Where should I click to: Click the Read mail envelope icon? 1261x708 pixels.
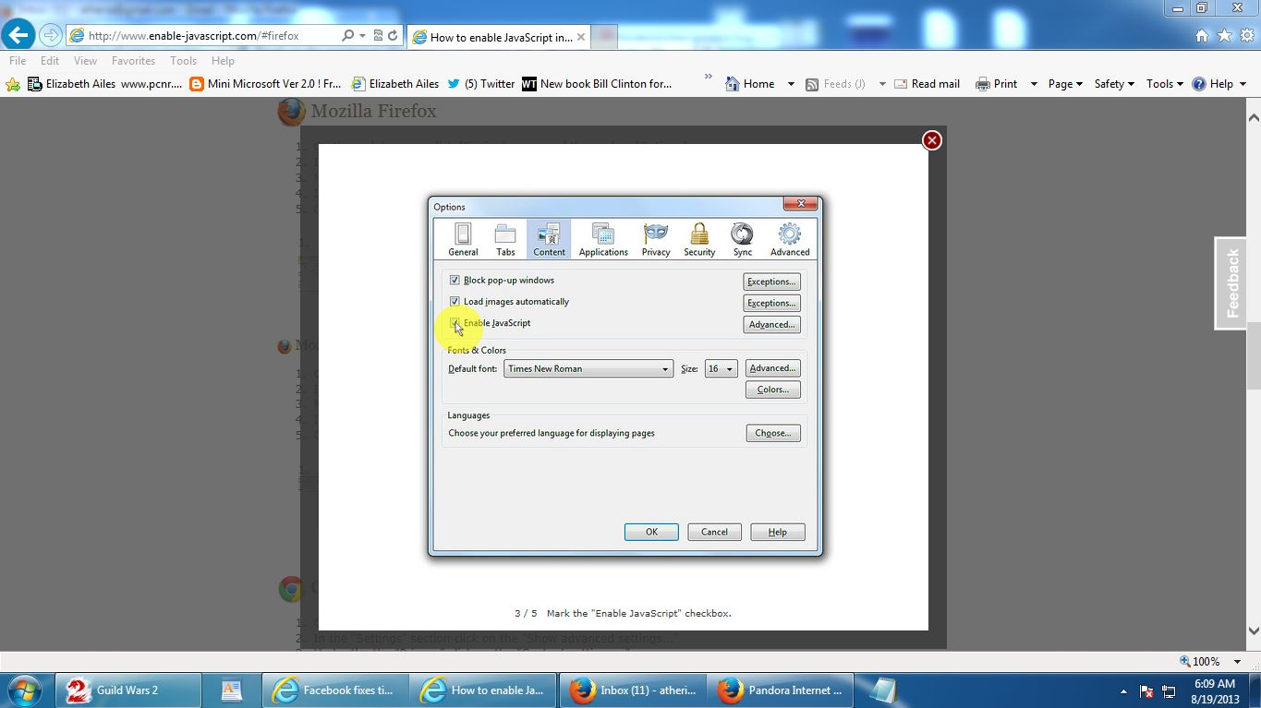coord(901,84)
